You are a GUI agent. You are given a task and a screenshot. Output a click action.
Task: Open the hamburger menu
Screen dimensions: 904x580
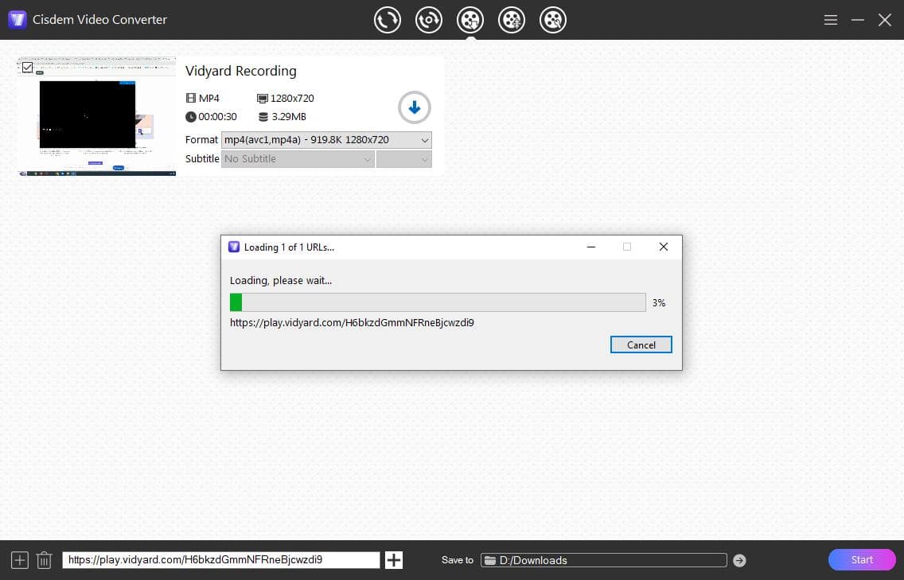pyautogui.click(x=830, y=20)
